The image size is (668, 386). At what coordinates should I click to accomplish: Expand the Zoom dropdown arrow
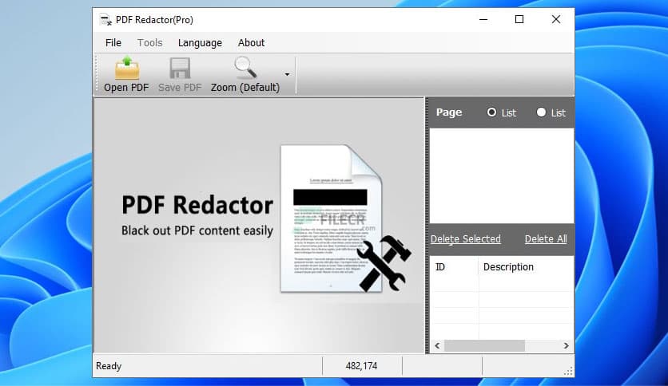287,74
